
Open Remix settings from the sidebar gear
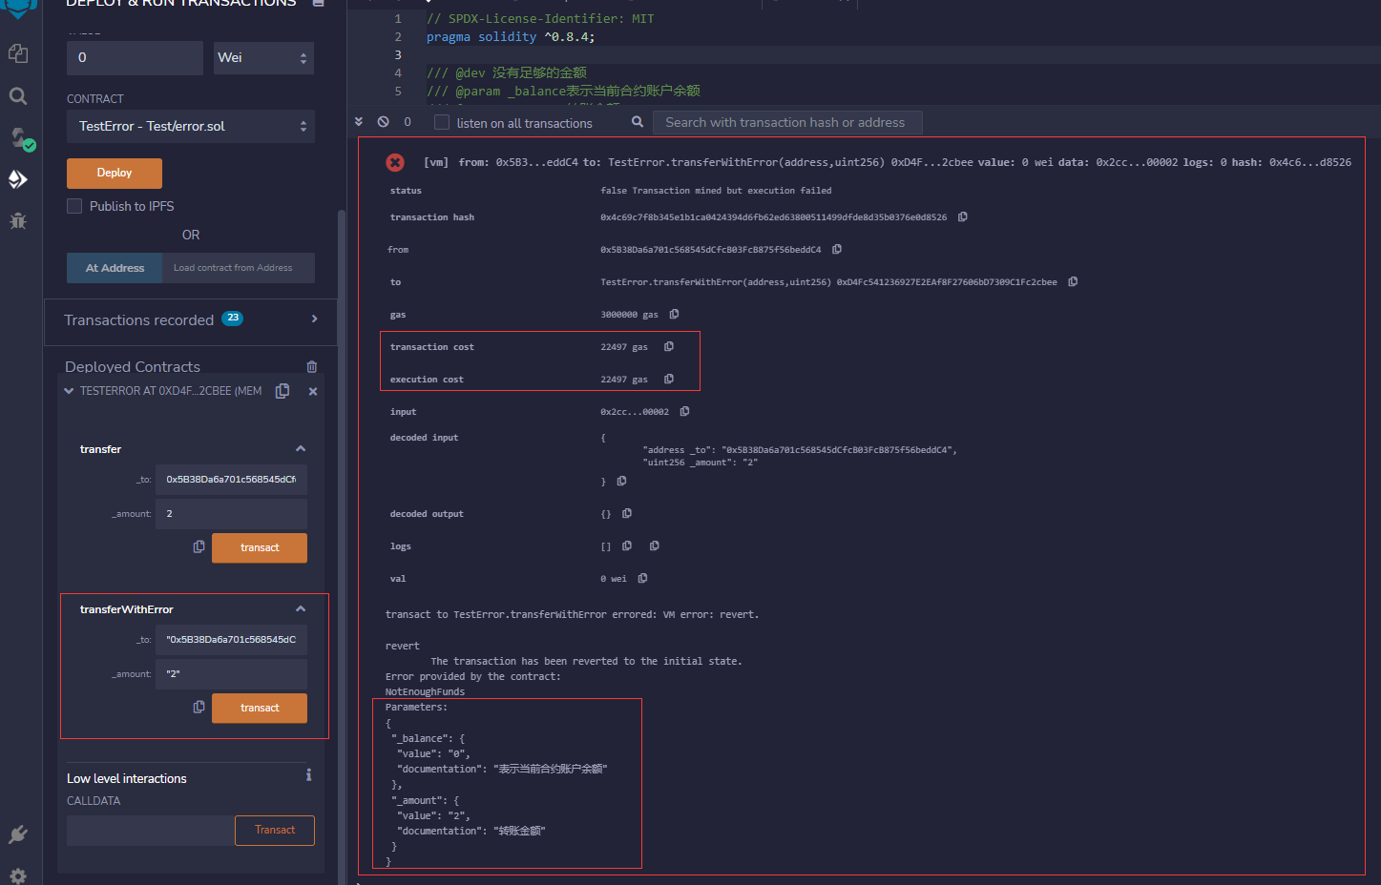(18, 875)
